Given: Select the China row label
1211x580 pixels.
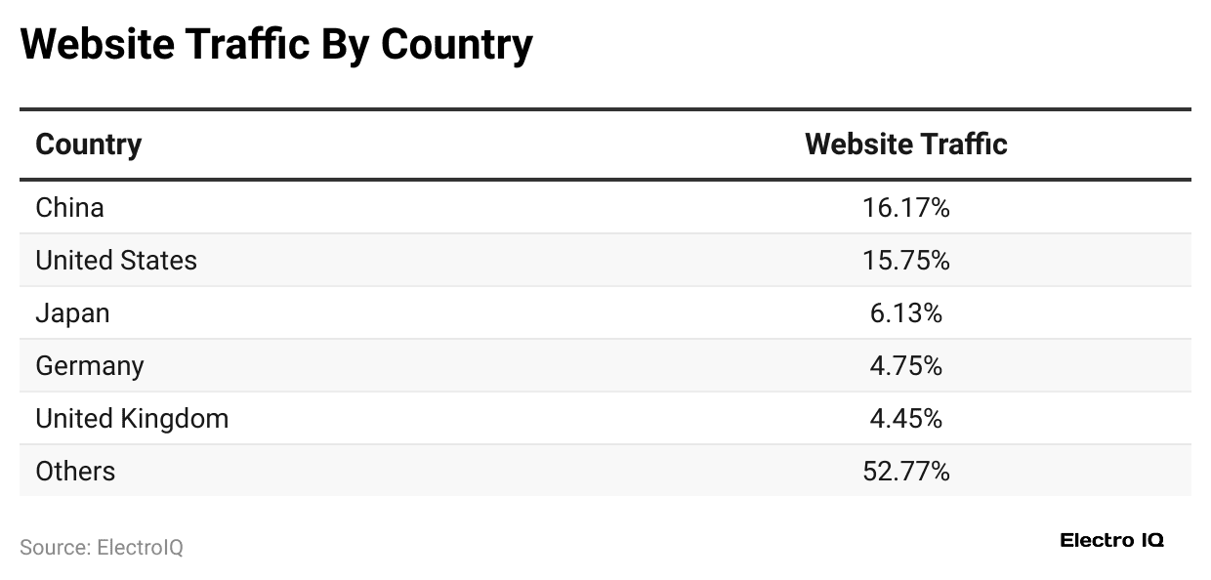Looking at the screenshot, I should 69,207.
